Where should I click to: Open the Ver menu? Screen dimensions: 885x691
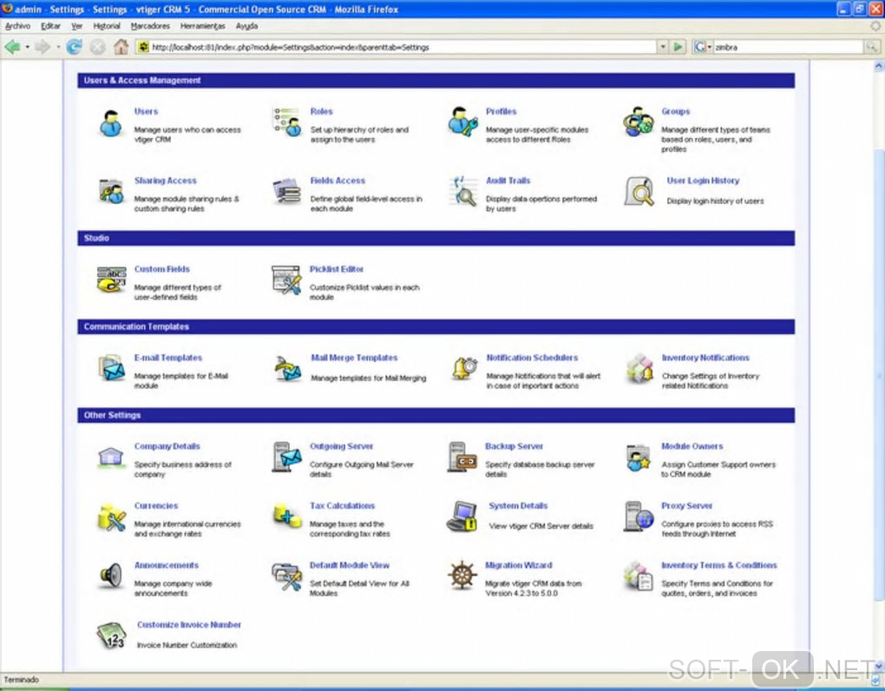76,26
